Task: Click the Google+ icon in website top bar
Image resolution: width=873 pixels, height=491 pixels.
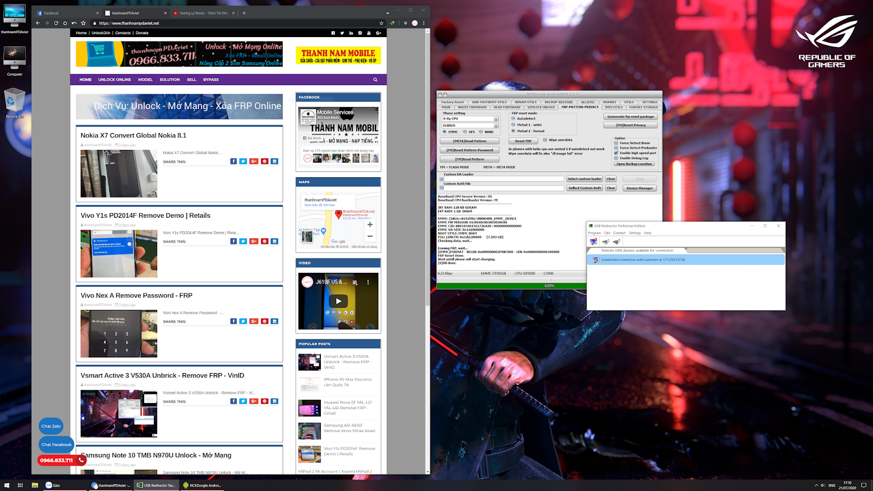Action: coord(378,33)
